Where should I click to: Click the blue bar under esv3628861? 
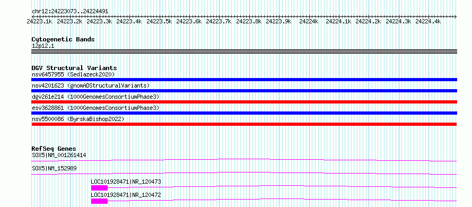(x=244, y=113)
